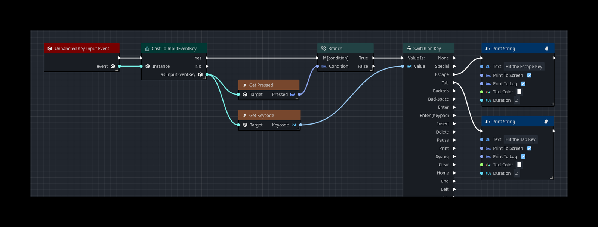Click the Cast To InputEventKey node icon
598x227 pixels.
147,49
